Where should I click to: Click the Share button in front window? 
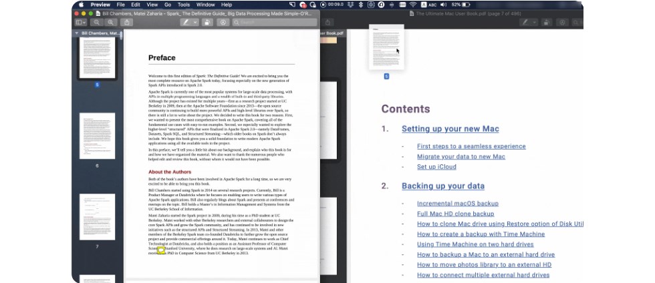[x=127, y=22]
